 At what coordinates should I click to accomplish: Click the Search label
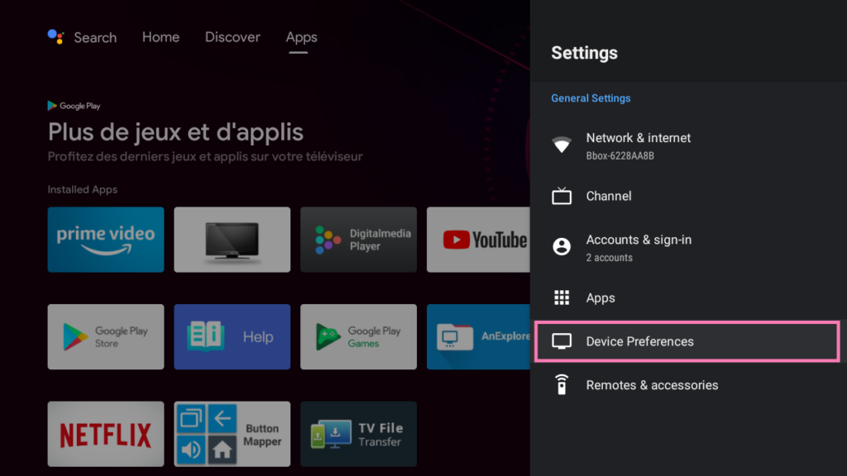(x=95, y=37)
